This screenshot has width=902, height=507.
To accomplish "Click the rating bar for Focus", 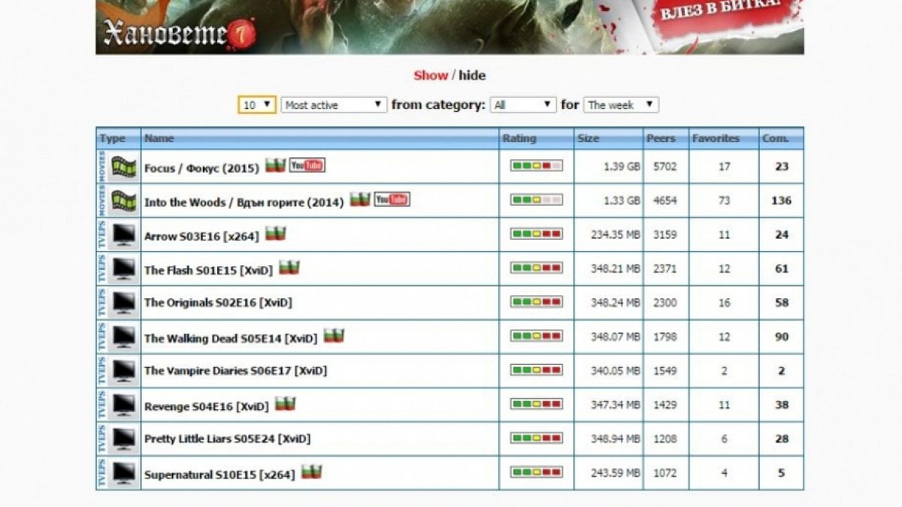I will pos(536,166).
